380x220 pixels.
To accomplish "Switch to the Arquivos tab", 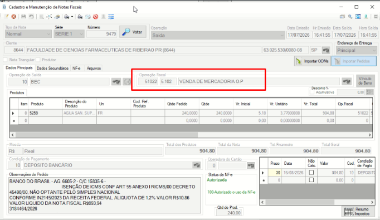I will 94,69.
